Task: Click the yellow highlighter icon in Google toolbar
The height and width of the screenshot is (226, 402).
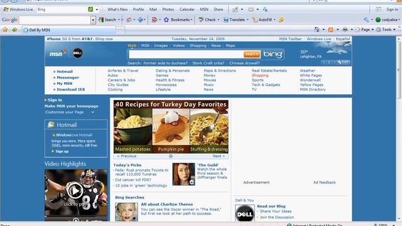Action: (x=281, y=19)
